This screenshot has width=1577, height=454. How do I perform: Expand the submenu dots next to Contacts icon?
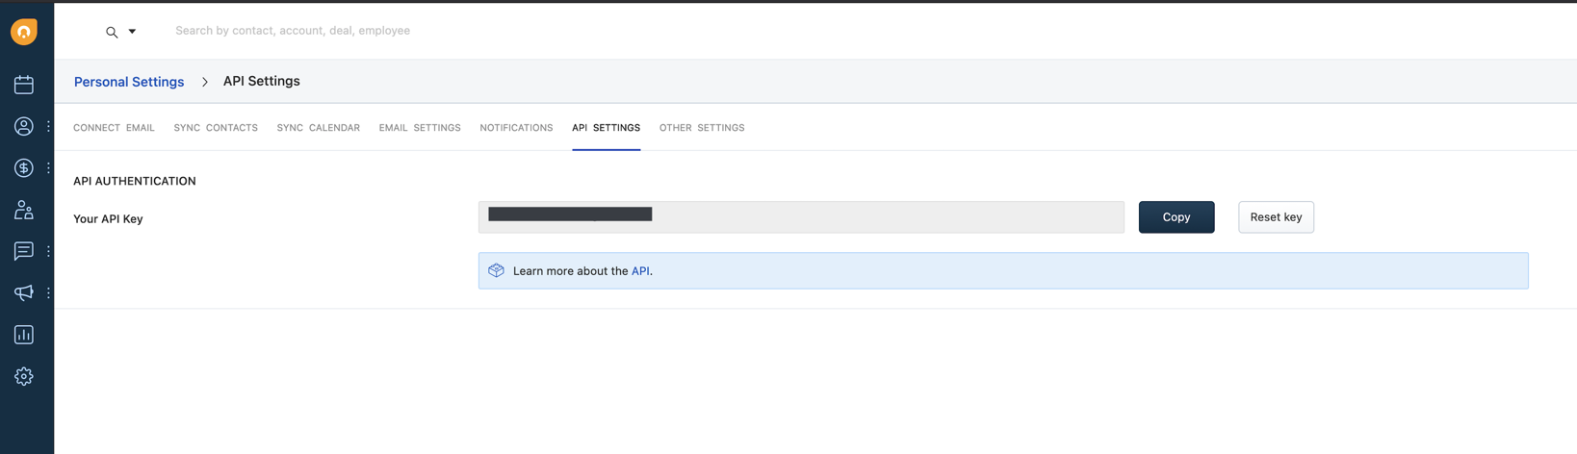coord(48,126)
